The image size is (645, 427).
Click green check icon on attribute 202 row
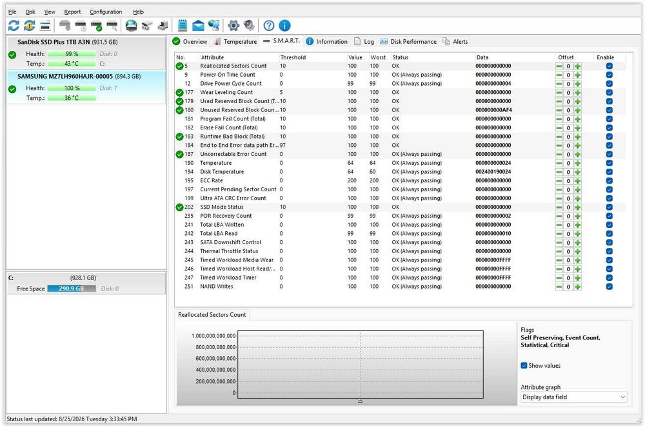coord(180,207)
